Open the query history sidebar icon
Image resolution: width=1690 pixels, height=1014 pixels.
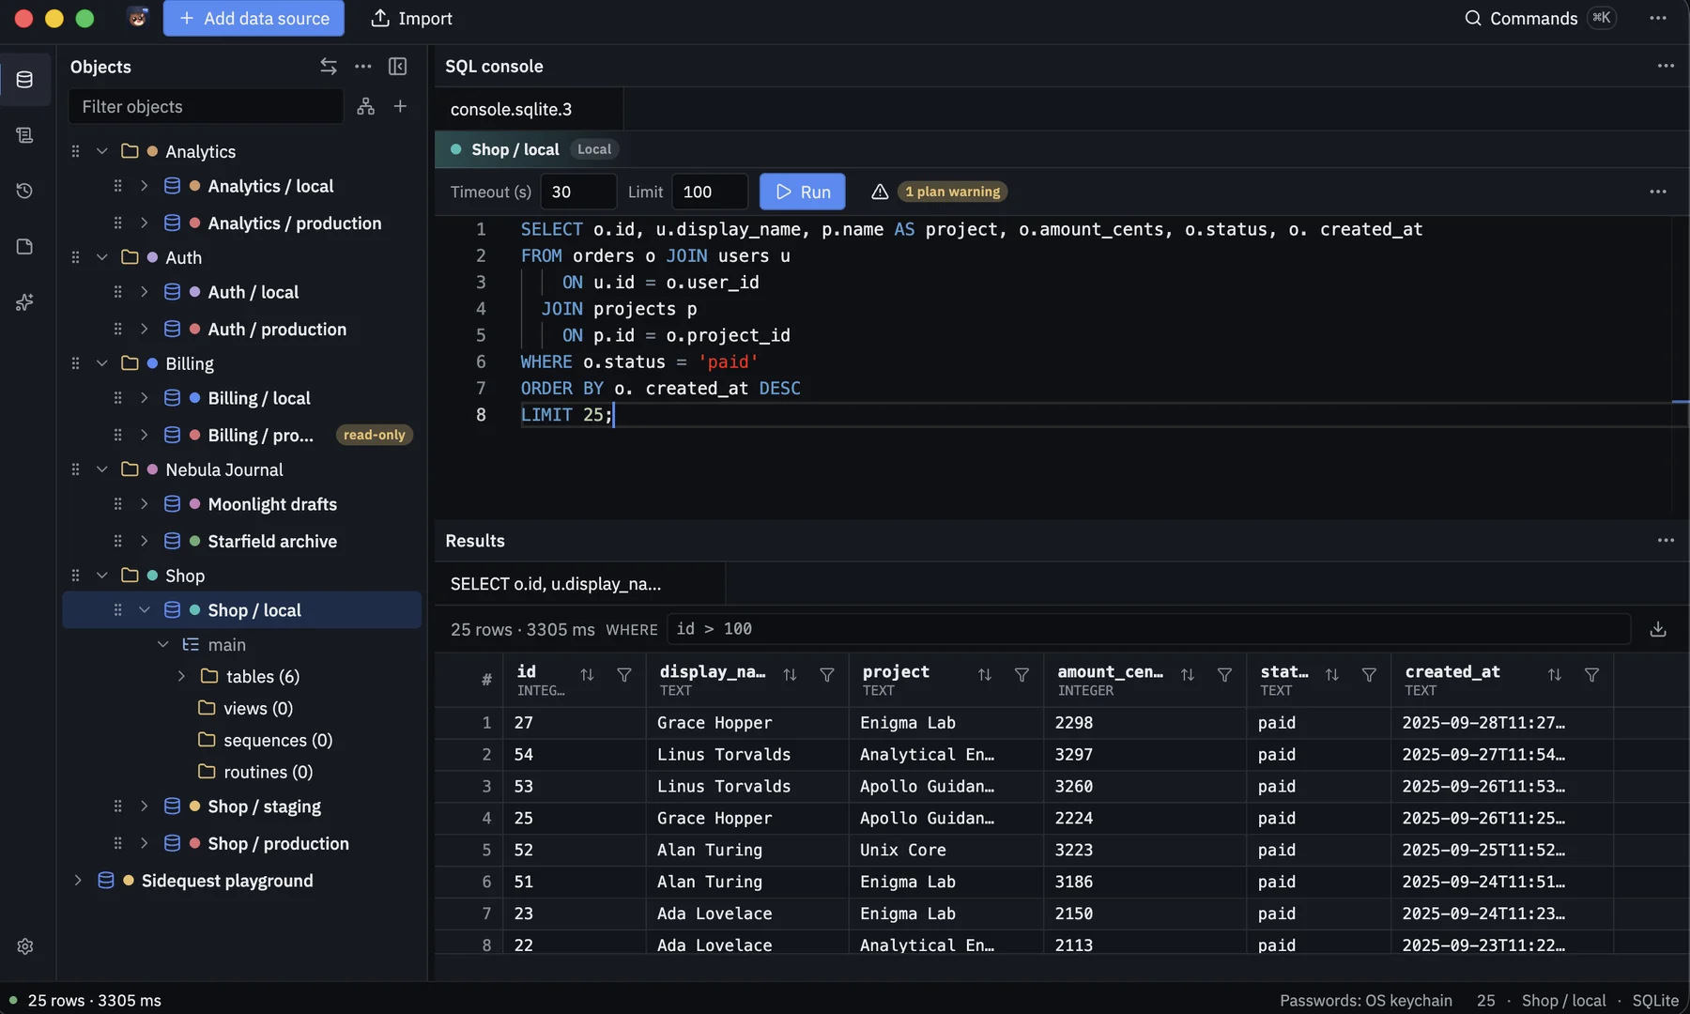tap(25, 191)
